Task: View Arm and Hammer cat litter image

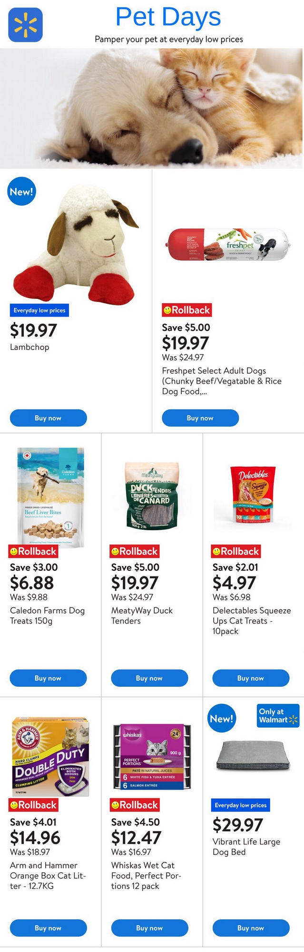Action: (x=50, y=756)
